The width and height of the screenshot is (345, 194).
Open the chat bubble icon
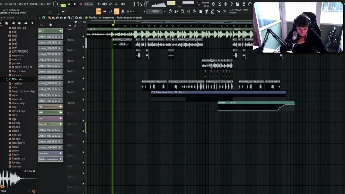[x=250, y=4]
